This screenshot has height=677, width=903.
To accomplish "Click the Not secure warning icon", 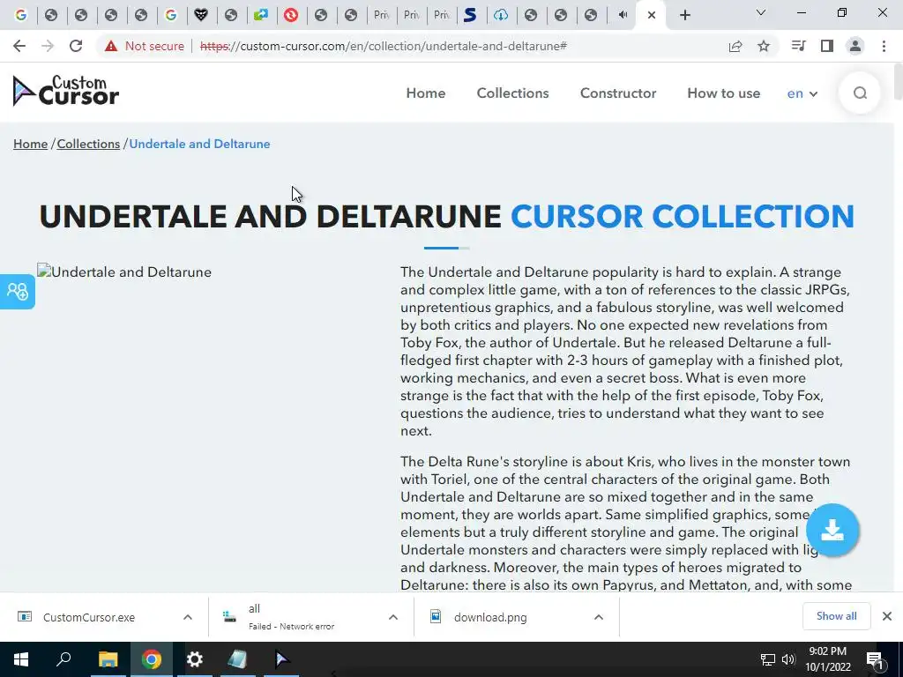I will [111, 46].
